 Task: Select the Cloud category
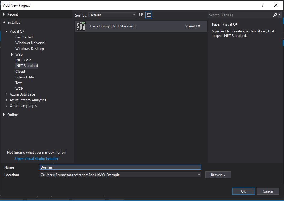click(x=20, y=71)
